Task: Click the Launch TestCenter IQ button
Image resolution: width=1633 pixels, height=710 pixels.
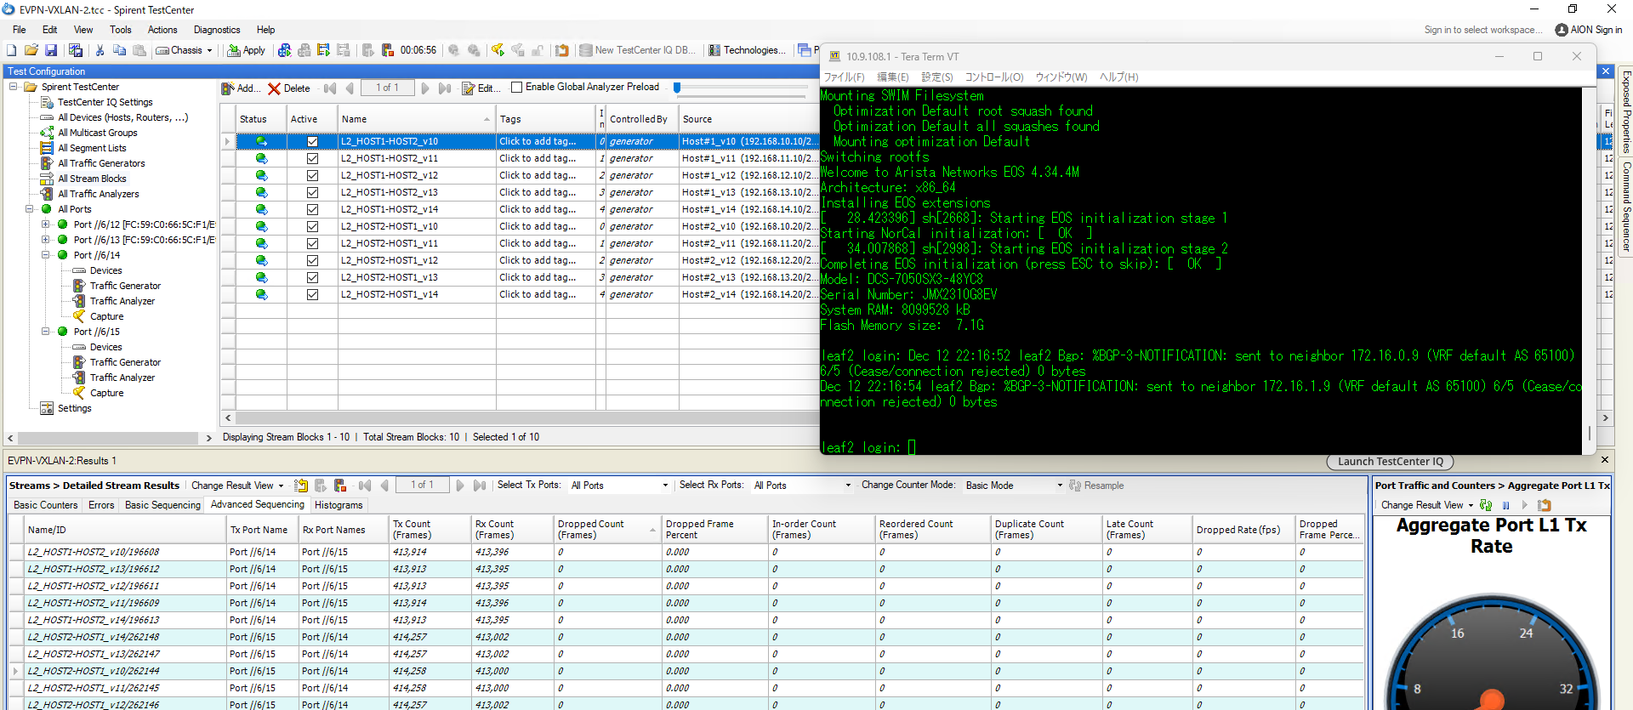Action: click(x=1390, y=462)
